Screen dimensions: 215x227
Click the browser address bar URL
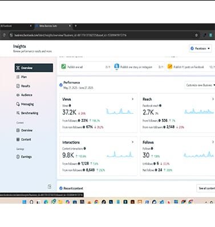pos(70,35)
